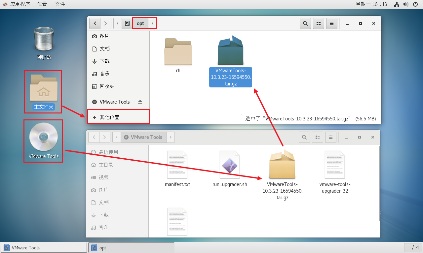This screenshot has width=423, height=253.
Task: Go back in opt window
Action: (x=95, y=23)
